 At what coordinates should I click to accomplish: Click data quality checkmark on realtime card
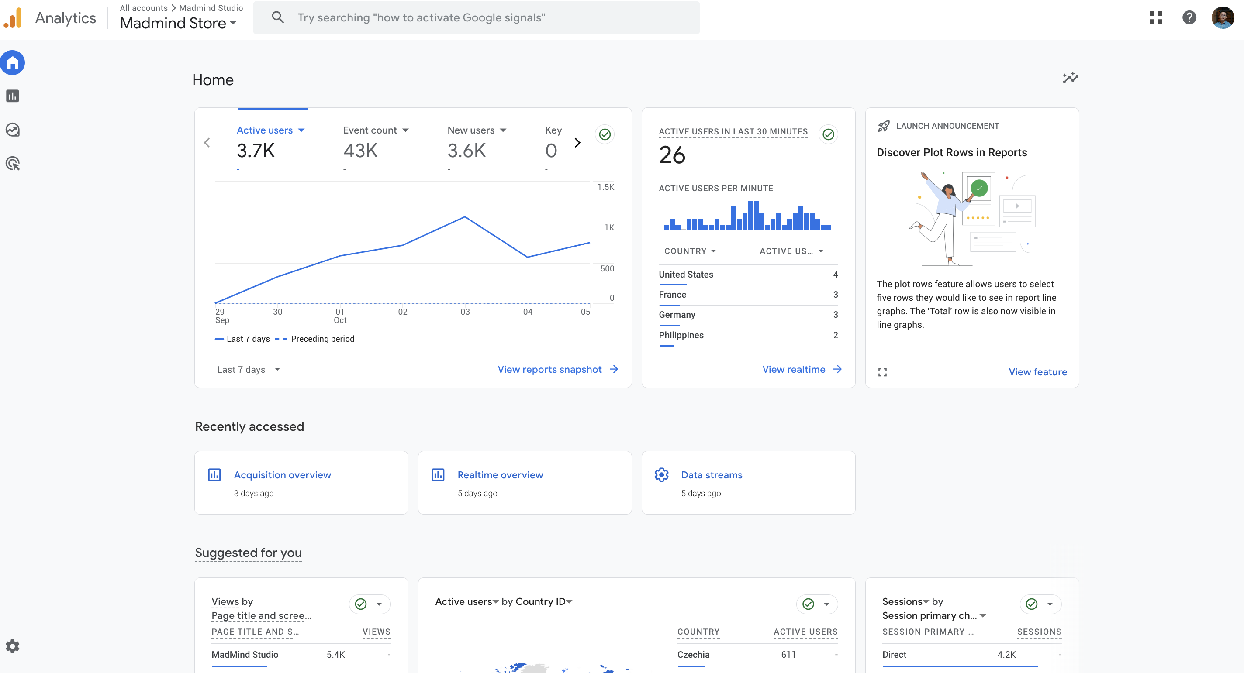(x=828, y=134)
